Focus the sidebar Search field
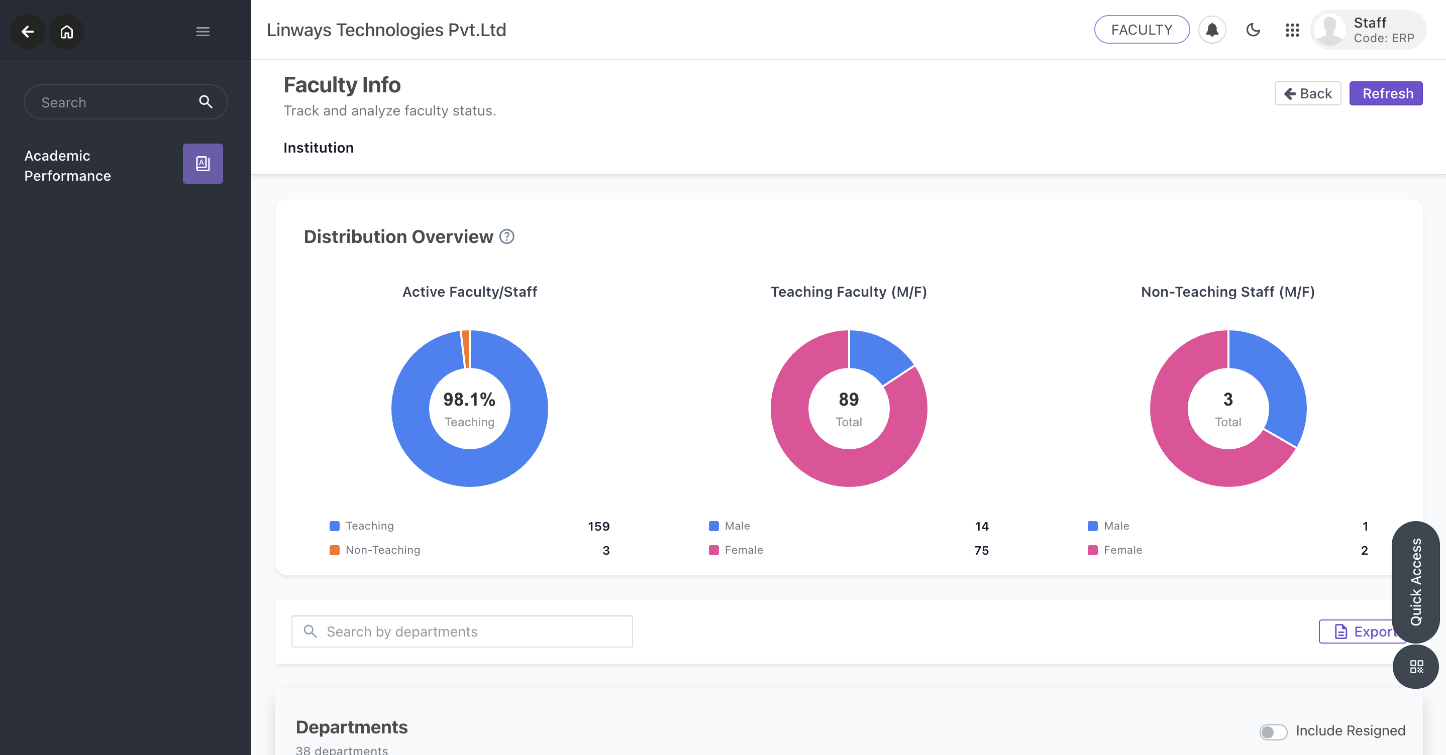 click(126, 102)
